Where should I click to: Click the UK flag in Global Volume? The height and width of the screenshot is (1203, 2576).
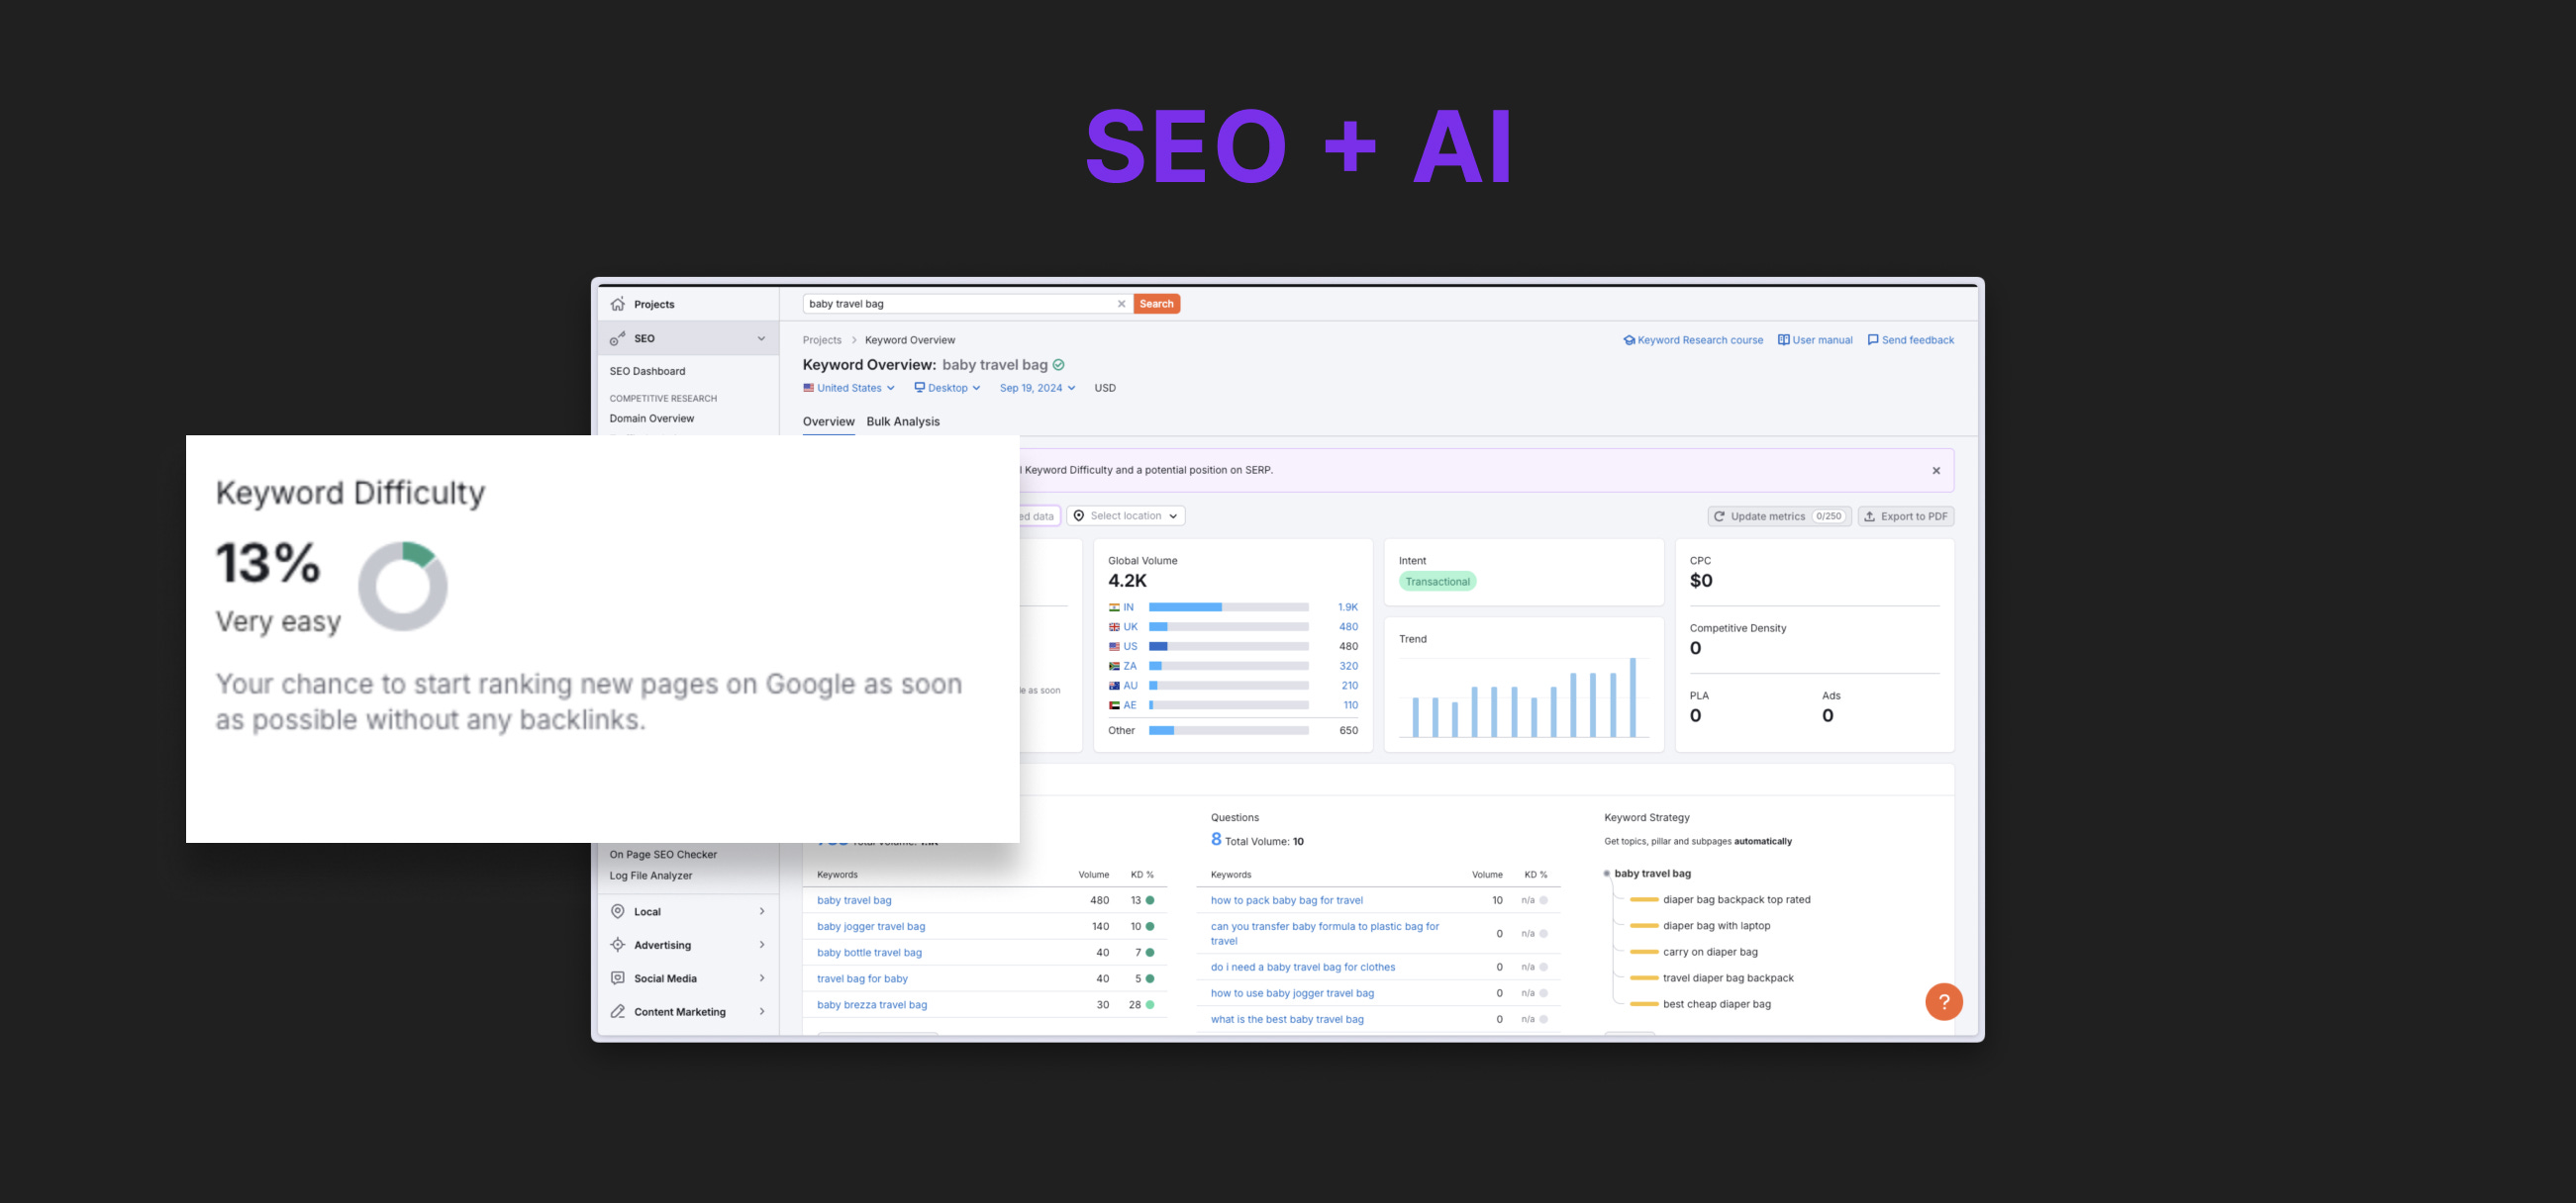point(1114,627)
